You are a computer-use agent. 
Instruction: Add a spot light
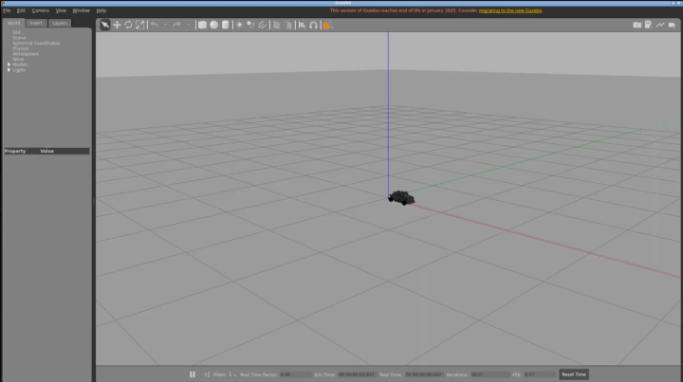pos(250,25)
